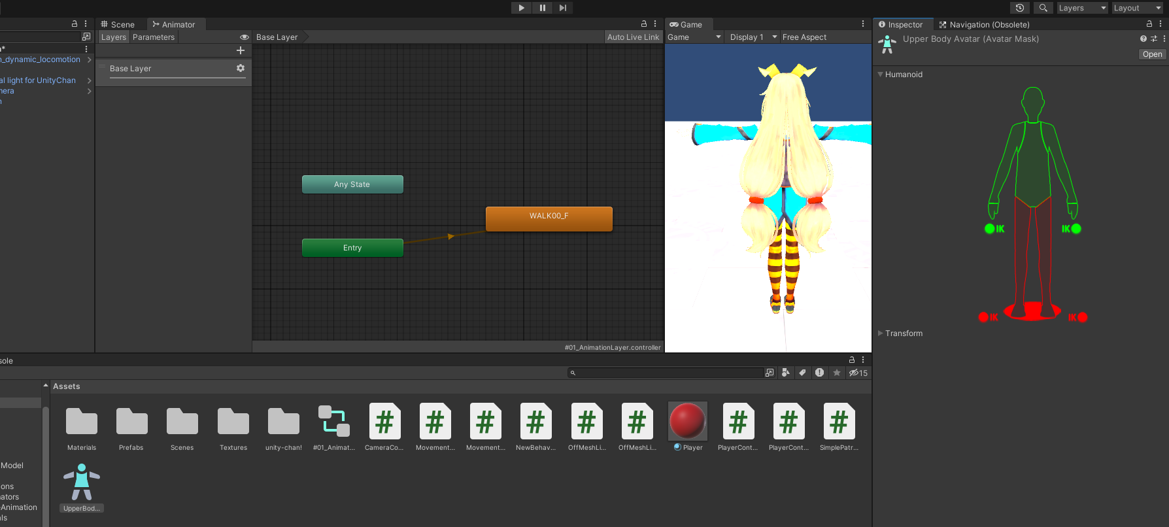The height and width of the screenshot is (527, 1169).
Task: Open the Display 1 dropdown
Action: tap(753, 37)
